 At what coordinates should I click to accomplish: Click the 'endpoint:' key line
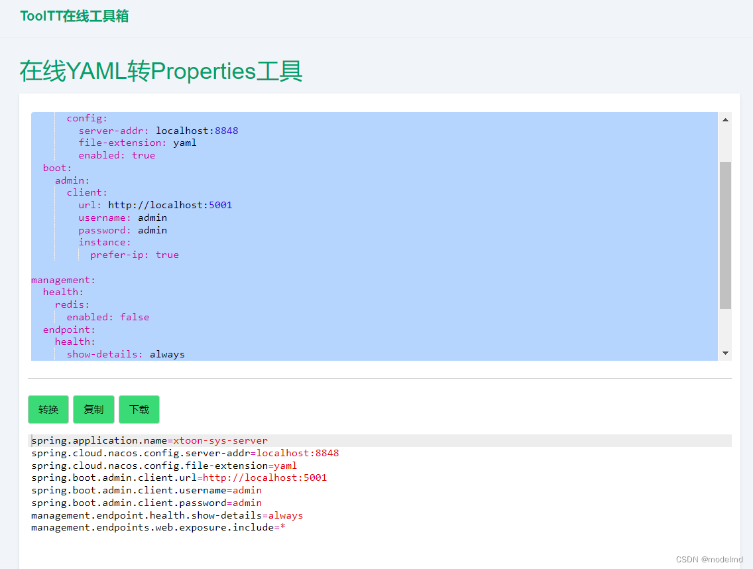[x=69, y=330]
